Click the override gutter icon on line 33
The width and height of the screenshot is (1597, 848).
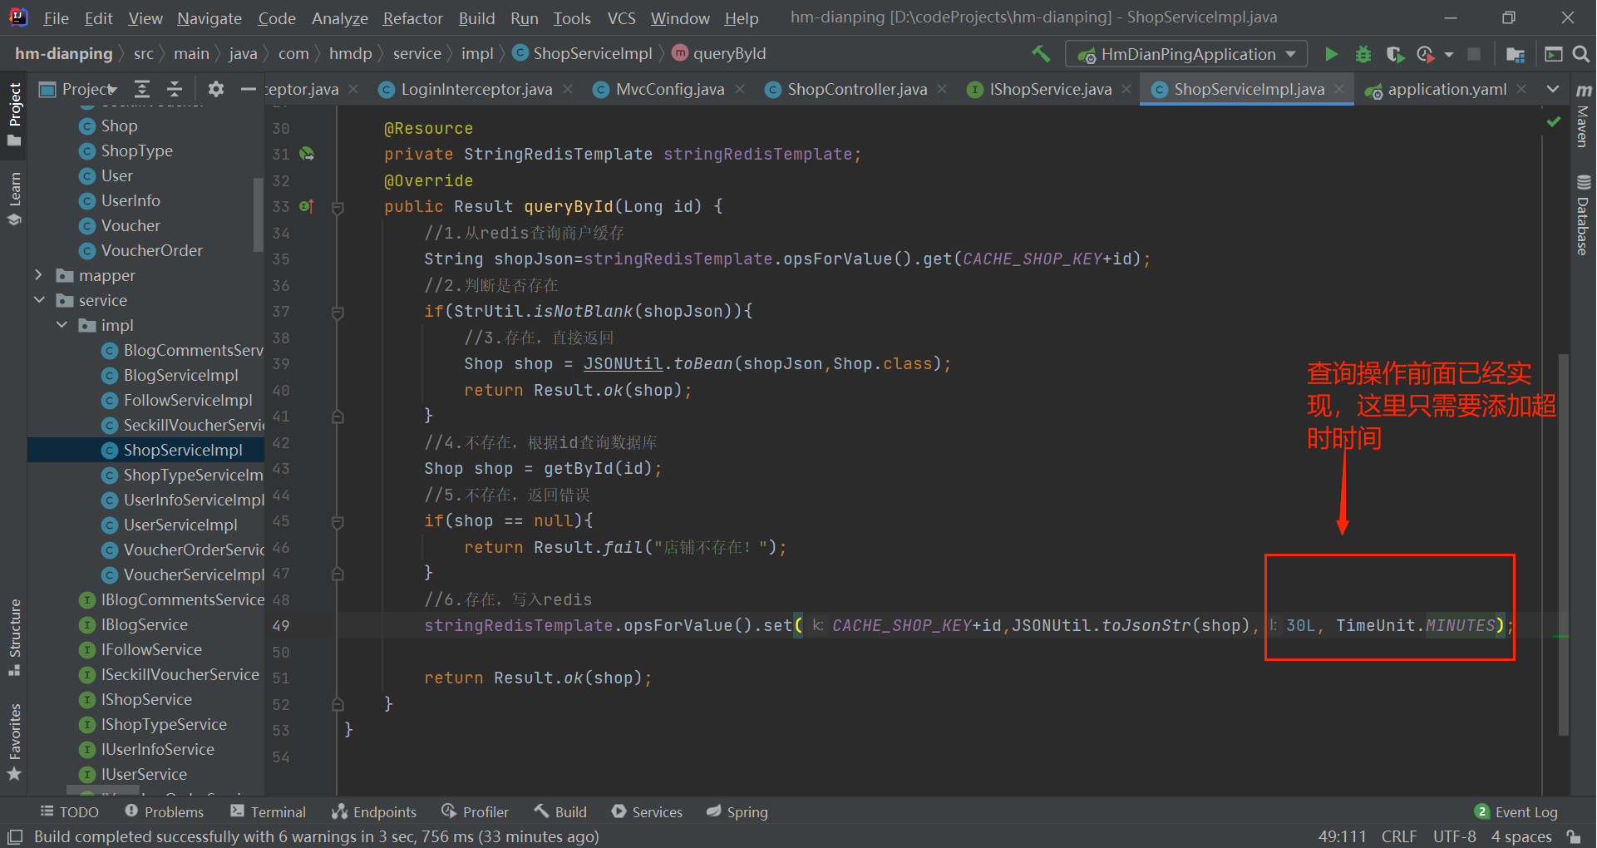point(307,206)
